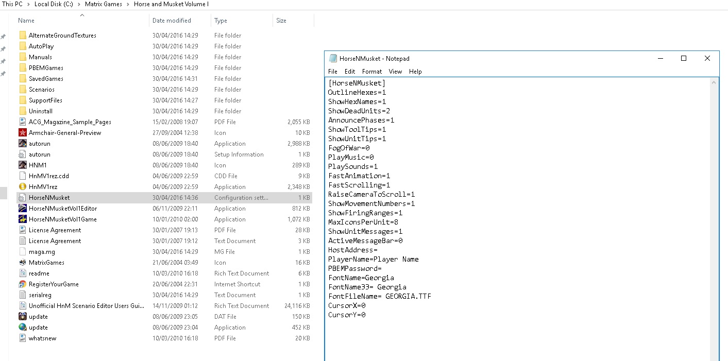Open the Notepad Format menu

(372, 72)
